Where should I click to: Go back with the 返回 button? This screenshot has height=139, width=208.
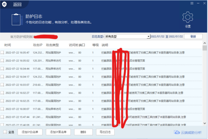coord(17,5)
